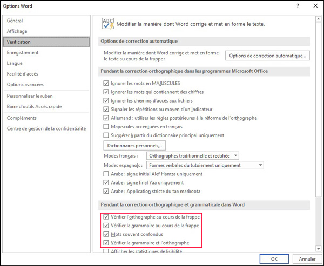Toggle Vérifier la grammaire au cours de la frappe
The image size is (324, 266).
click(x=106, y=226)
